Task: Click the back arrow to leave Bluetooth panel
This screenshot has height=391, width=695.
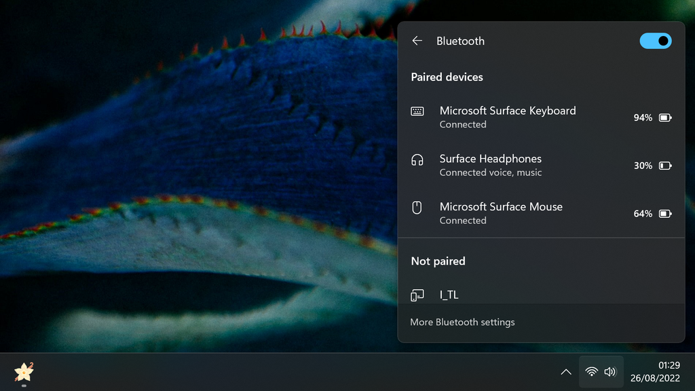Action: coord(417,41)
